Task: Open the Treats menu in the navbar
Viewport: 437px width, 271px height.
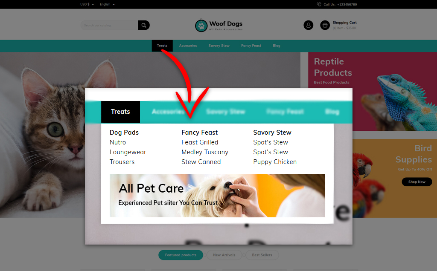Action: (x=162, y=46)
